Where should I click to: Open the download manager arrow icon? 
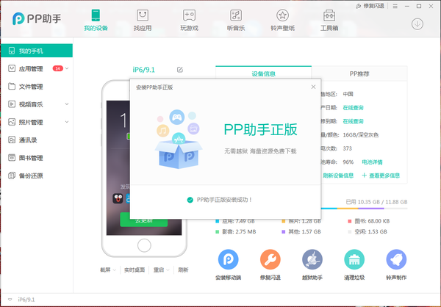[x=417, y=24]
